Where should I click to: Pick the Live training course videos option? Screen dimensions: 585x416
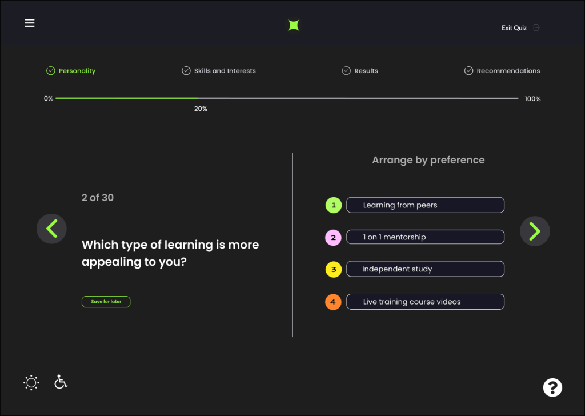[425, 302]
